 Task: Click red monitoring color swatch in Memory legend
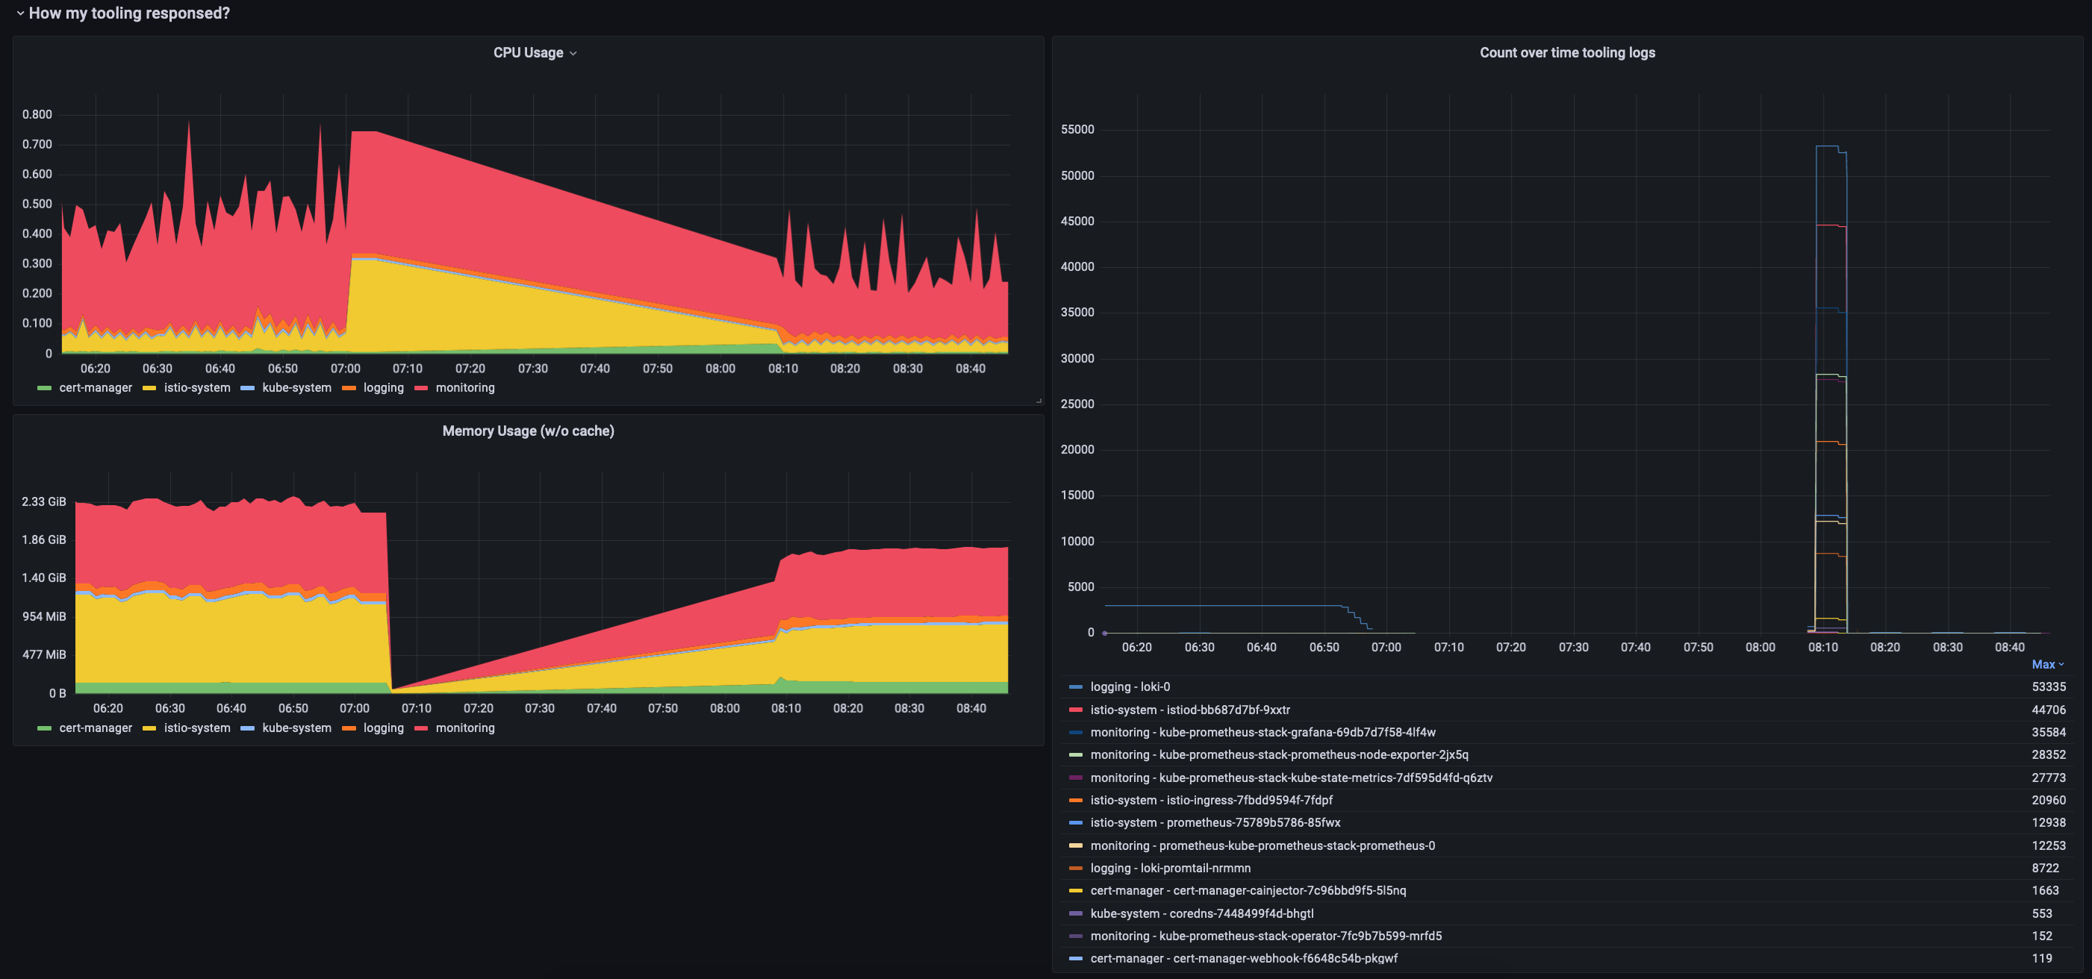tap(422, 729)
